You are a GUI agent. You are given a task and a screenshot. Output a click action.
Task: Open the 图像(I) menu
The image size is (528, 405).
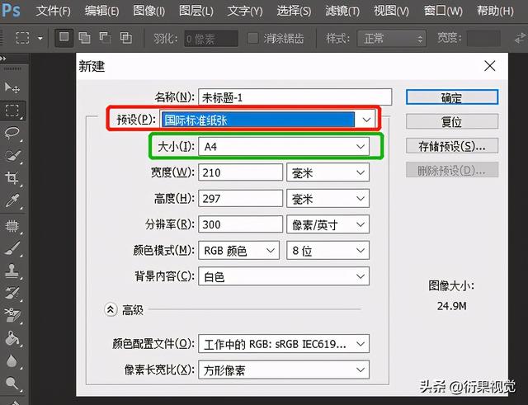click(x=148, y=11)
